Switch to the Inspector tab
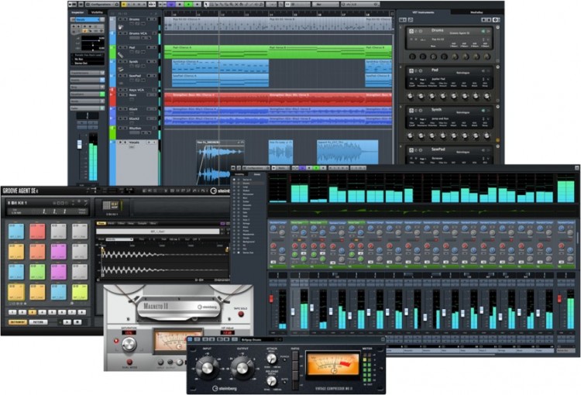Image resolution: width=581 pixels, height=395 pixels. coord(77,12)
